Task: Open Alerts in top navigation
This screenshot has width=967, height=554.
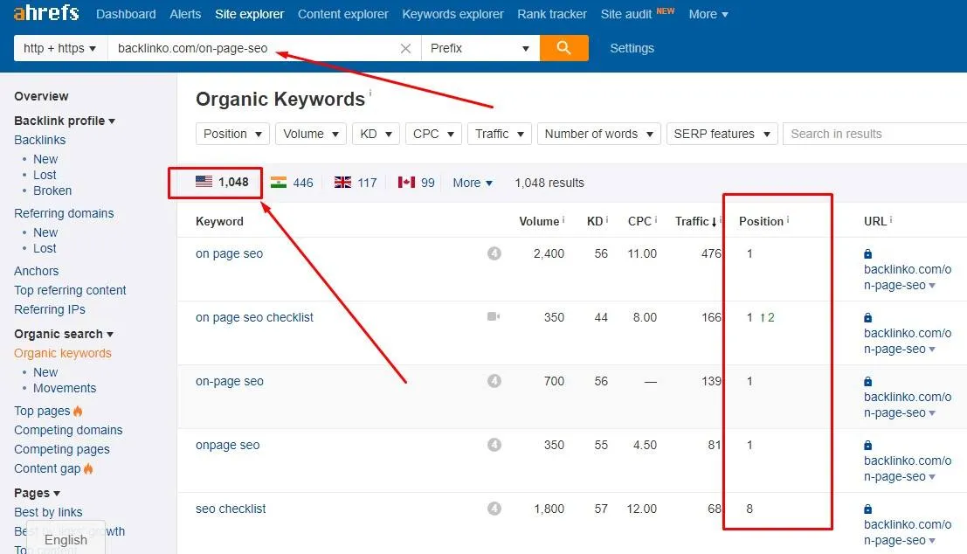Action: click(186, 14)
